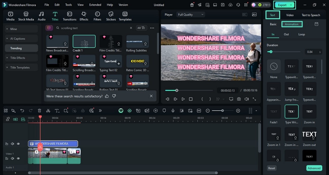
Task: Toggle the grid compare view above player
Action: pyautogui.click(x=244, y=15)
